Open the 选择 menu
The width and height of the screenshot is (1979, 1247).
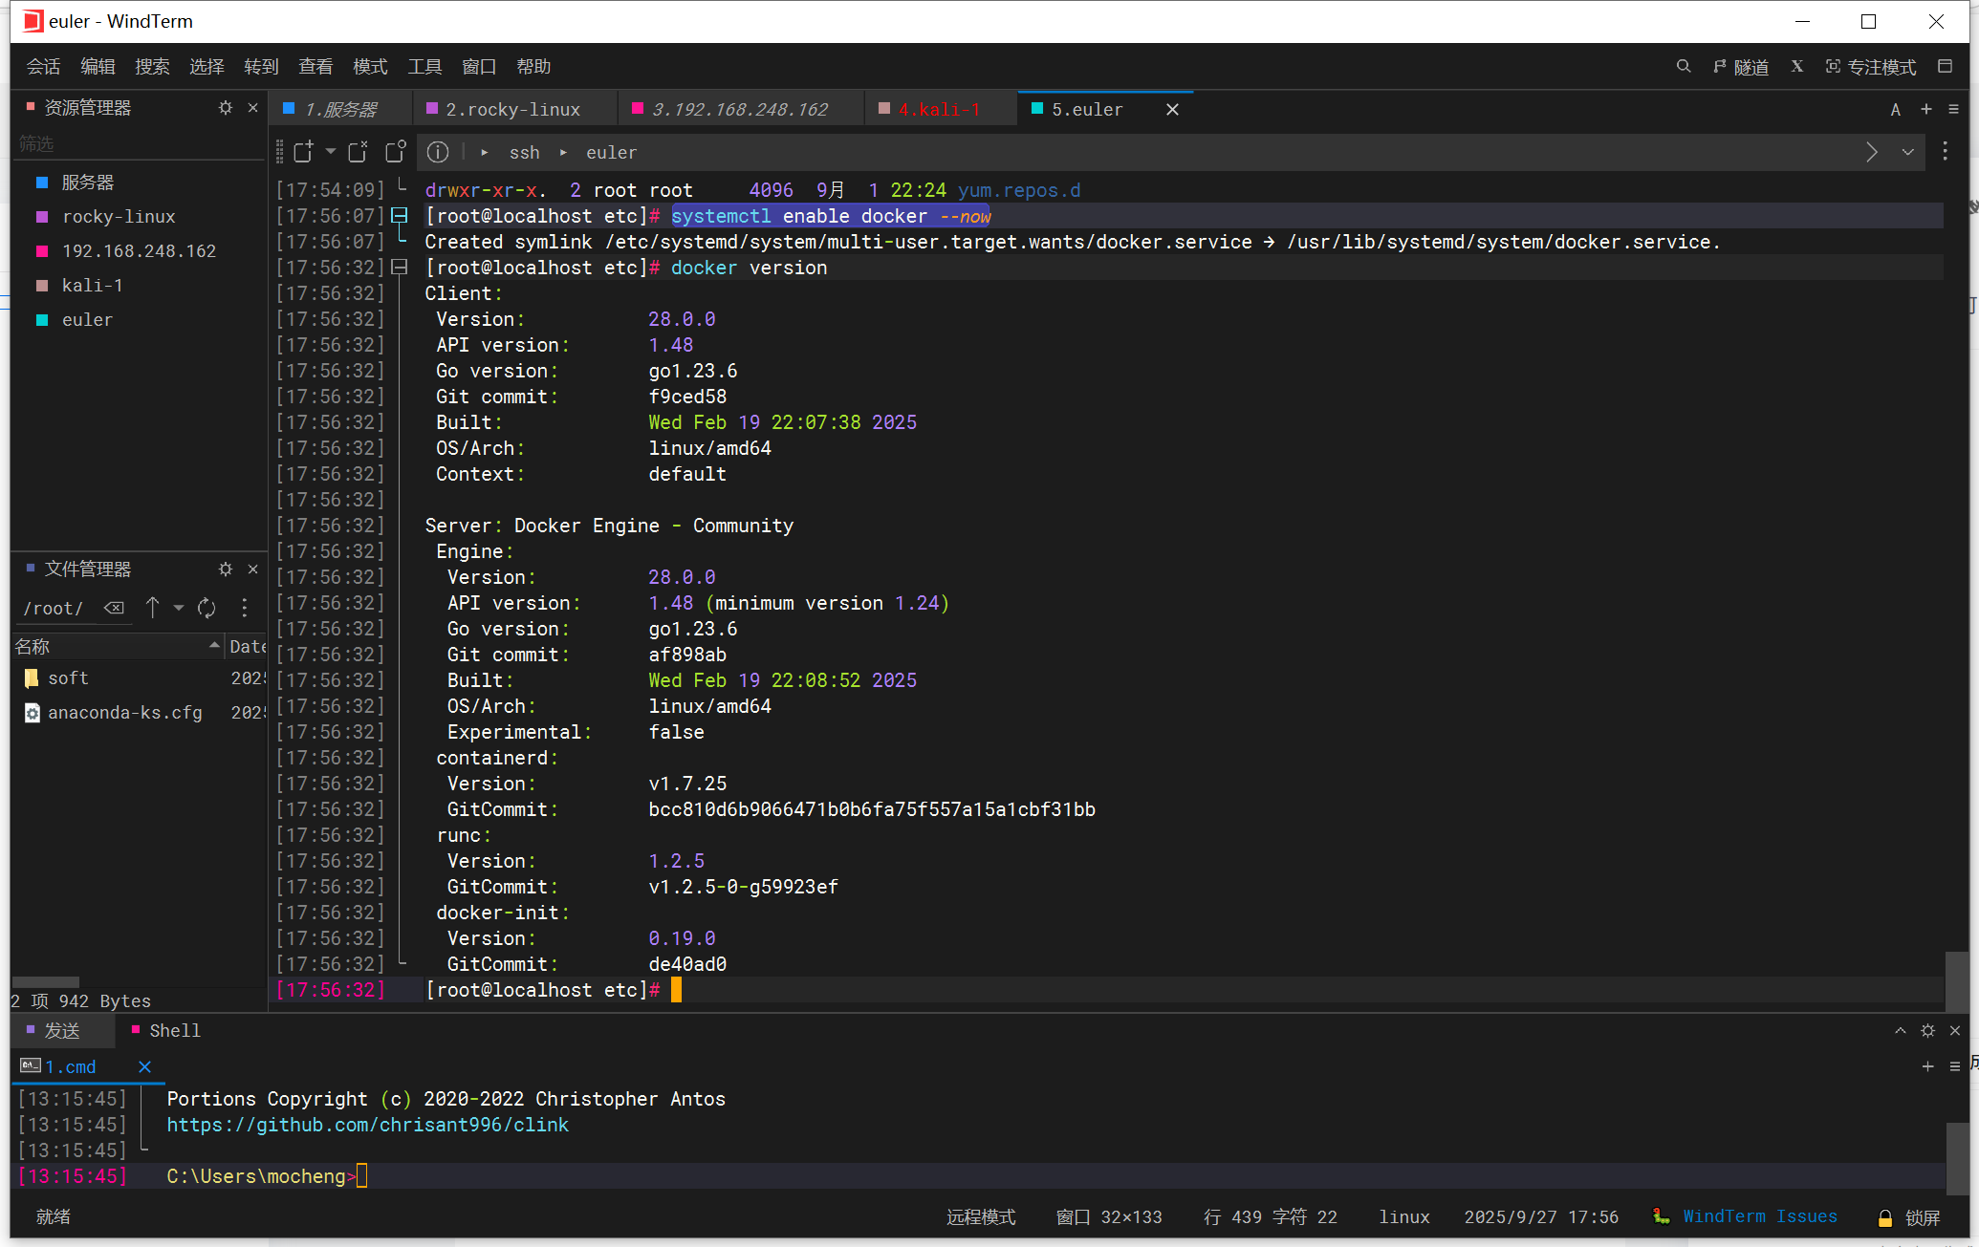pos(207,66)
